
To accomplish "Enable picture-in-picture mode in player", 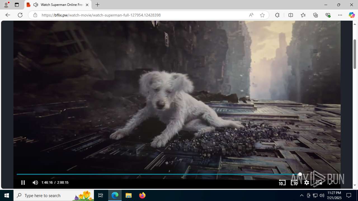I will click(x=319, y=183).
